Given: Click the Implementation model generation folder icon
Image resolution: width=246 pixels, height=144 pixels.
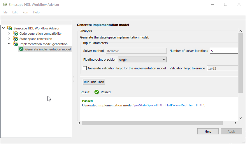Looking at the screenshot, I should pos(15,44).
